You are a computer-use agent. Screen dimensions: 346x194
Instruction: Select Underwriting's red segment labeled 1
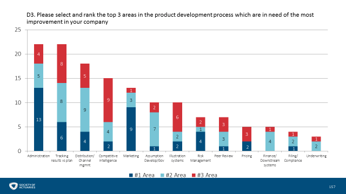pyautogui.click(x=316, y=139)
